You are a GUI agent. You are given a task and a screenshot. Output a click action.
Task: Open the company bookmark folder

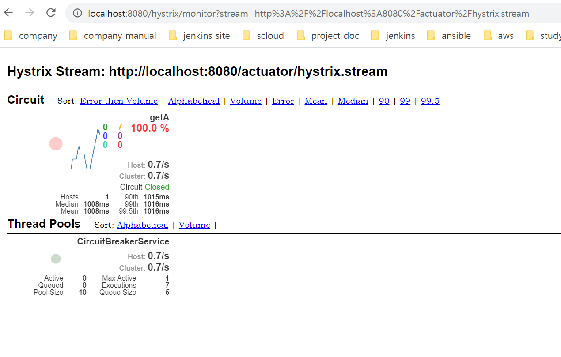[x=31, y=36]
